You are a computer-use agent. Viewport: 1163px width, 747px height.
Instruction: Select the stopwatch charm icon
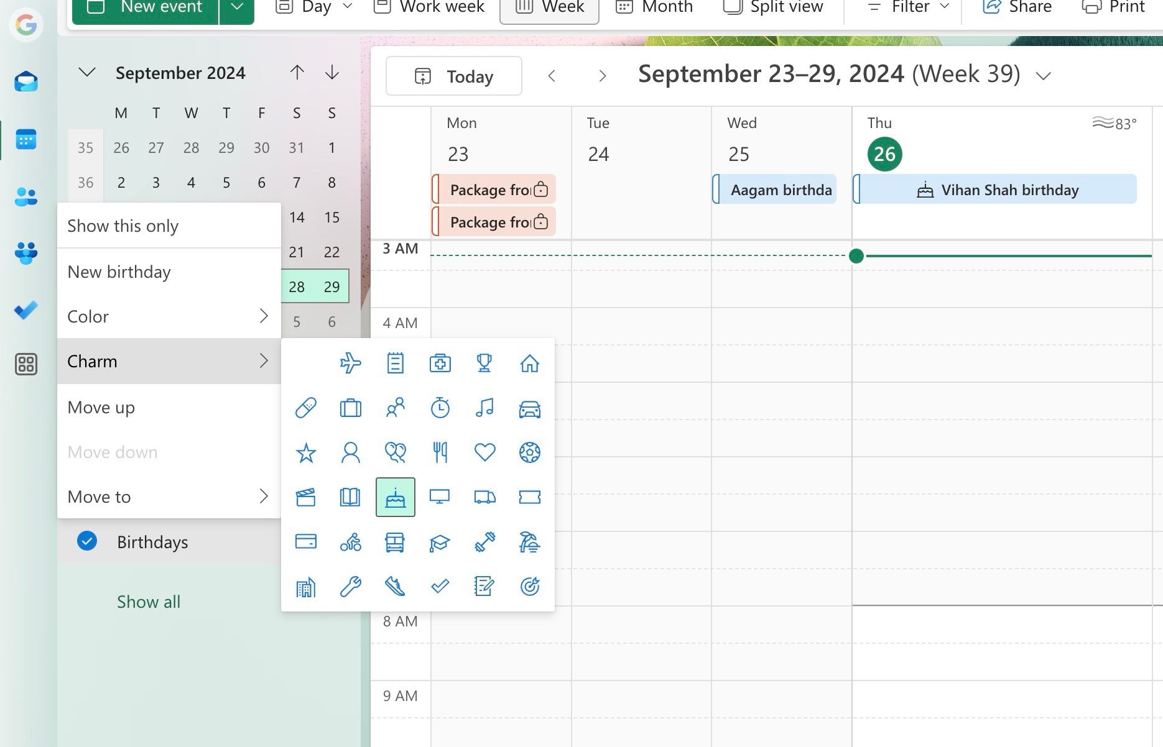[x=440, y=408]
